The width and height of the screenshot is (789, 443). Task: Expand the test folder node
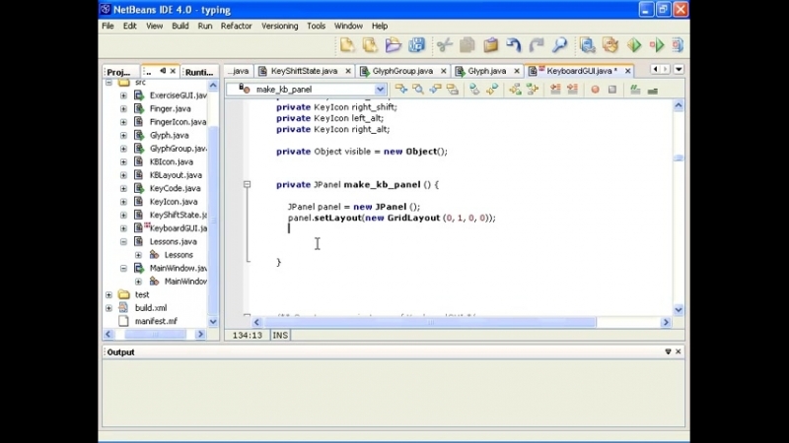[109, 294]
